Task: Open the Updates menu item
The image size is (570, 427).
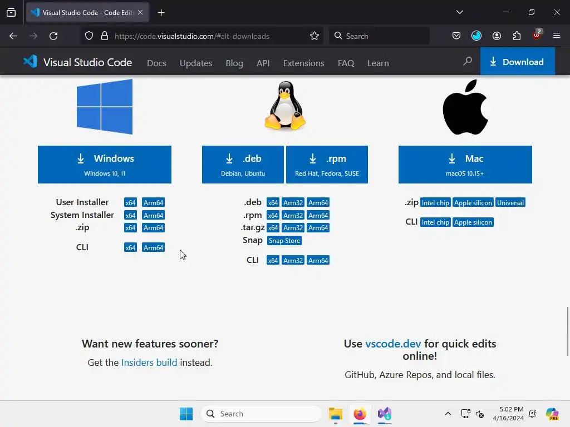Action: pos(196,63)
